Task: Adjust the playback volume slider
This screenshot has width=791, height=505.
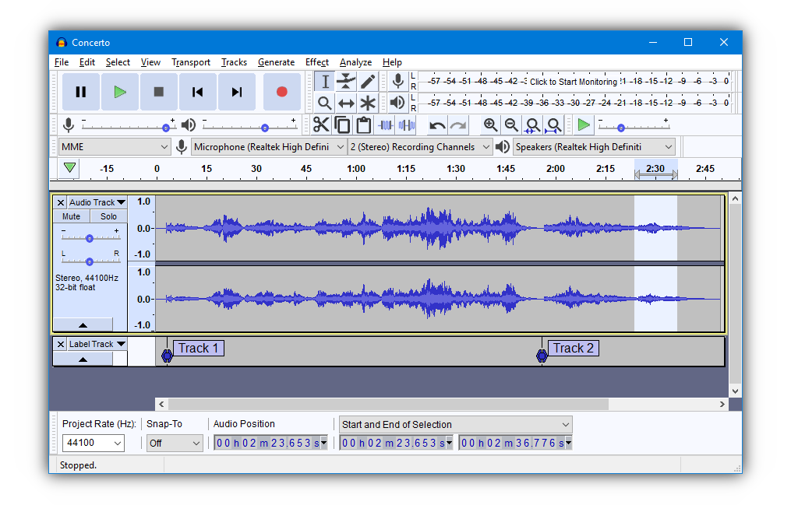Action: coord(265,124)
